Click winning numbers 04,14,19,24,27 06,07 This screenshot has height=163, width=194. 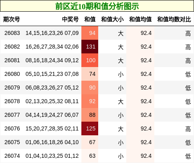52,115
